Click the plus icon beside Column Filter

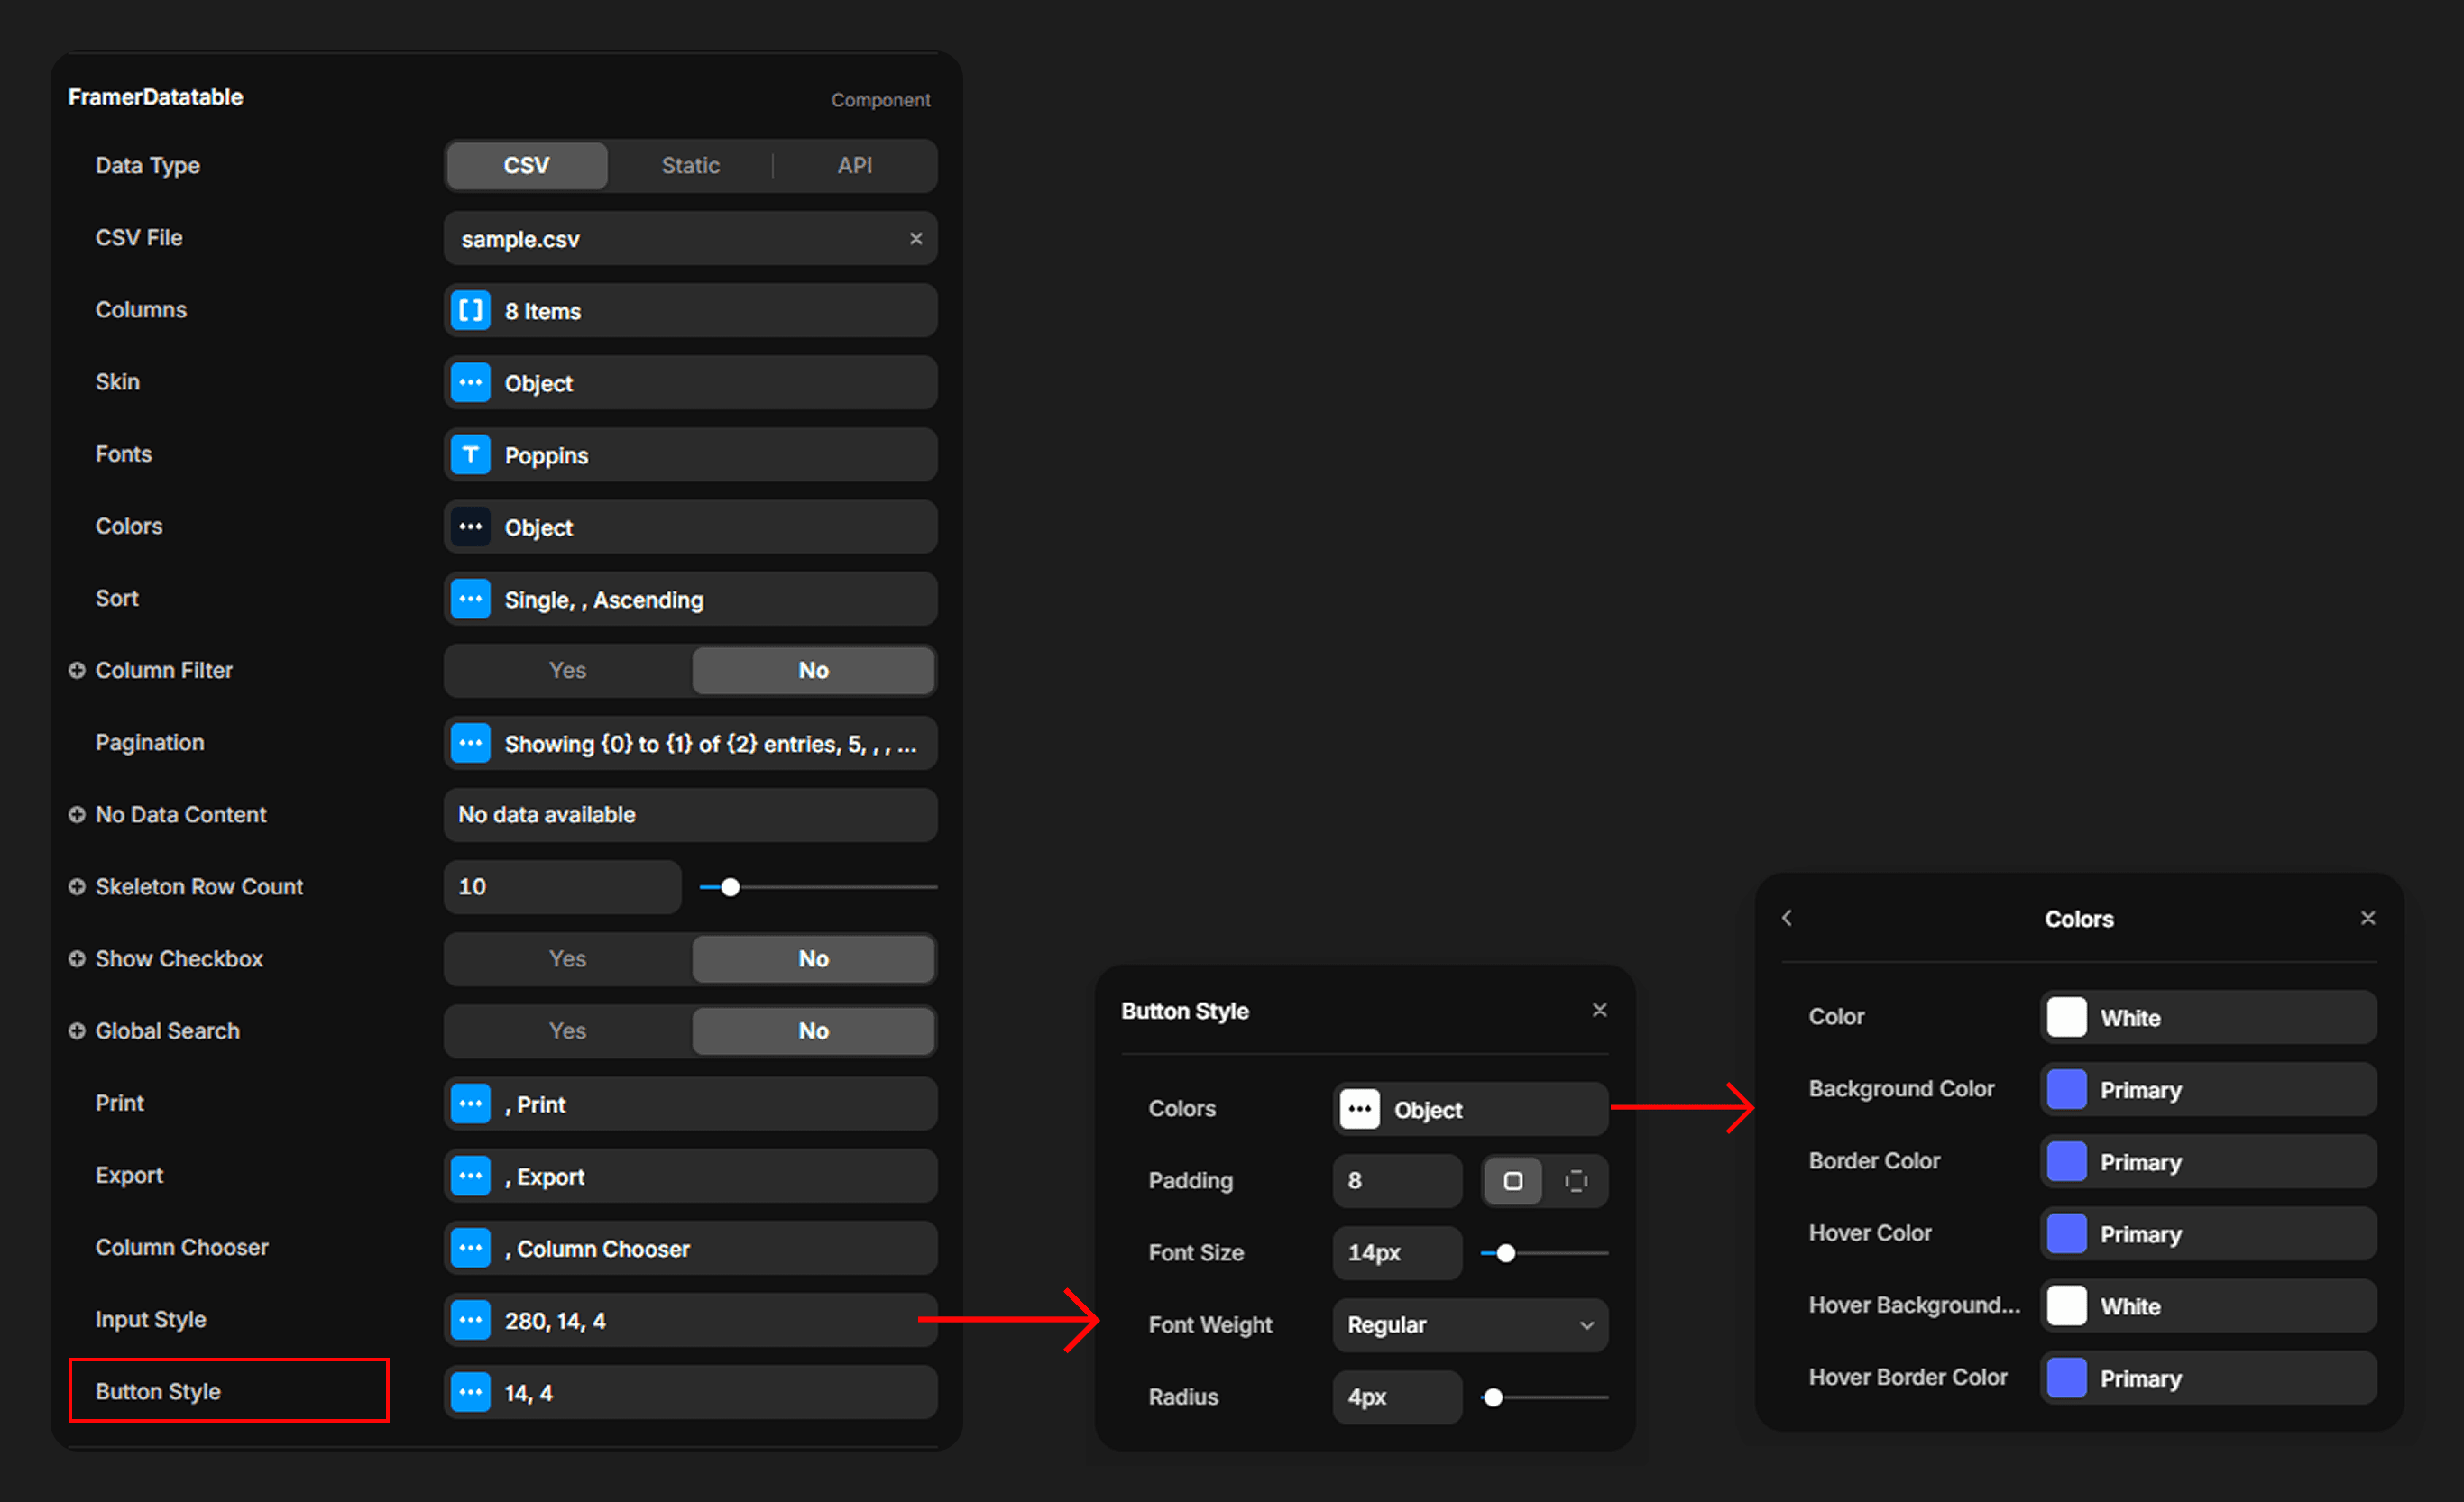click(77, 671)
